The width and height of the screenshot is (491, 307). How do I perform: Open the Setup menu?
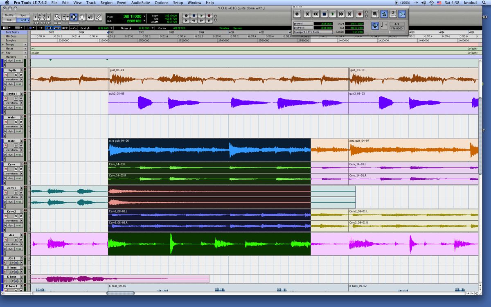point(178,2)
